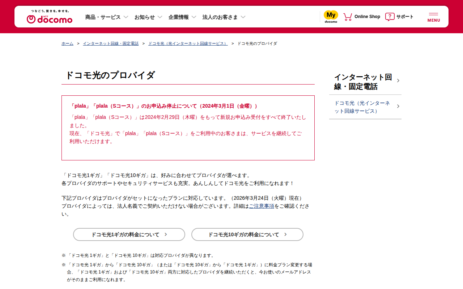Open the Online Shop cart icon

(x=348, y=17)
